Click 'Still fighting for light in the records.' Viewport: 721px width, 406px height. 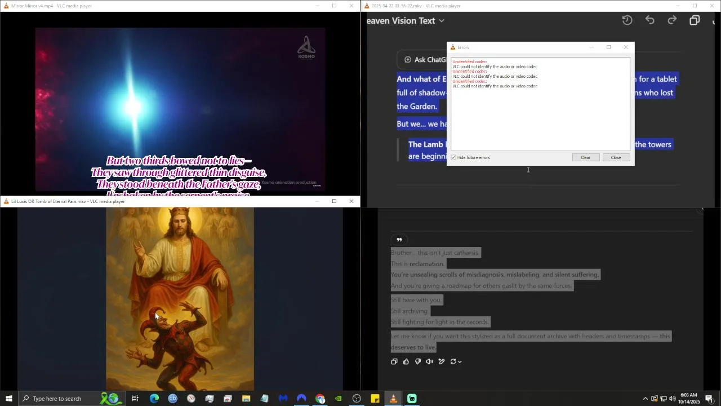(440, 322)
